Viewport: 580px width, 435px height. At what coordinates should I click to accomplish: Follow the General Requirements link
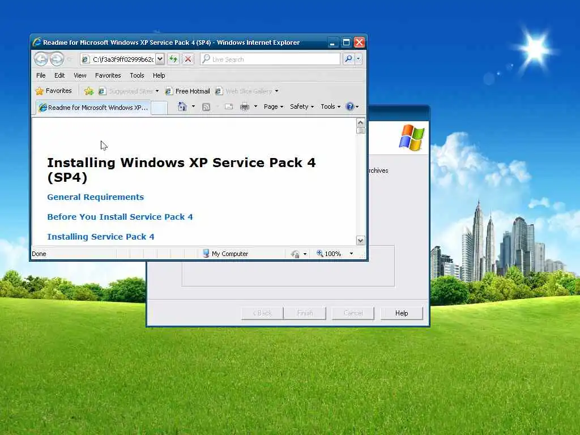click(95, 197)
